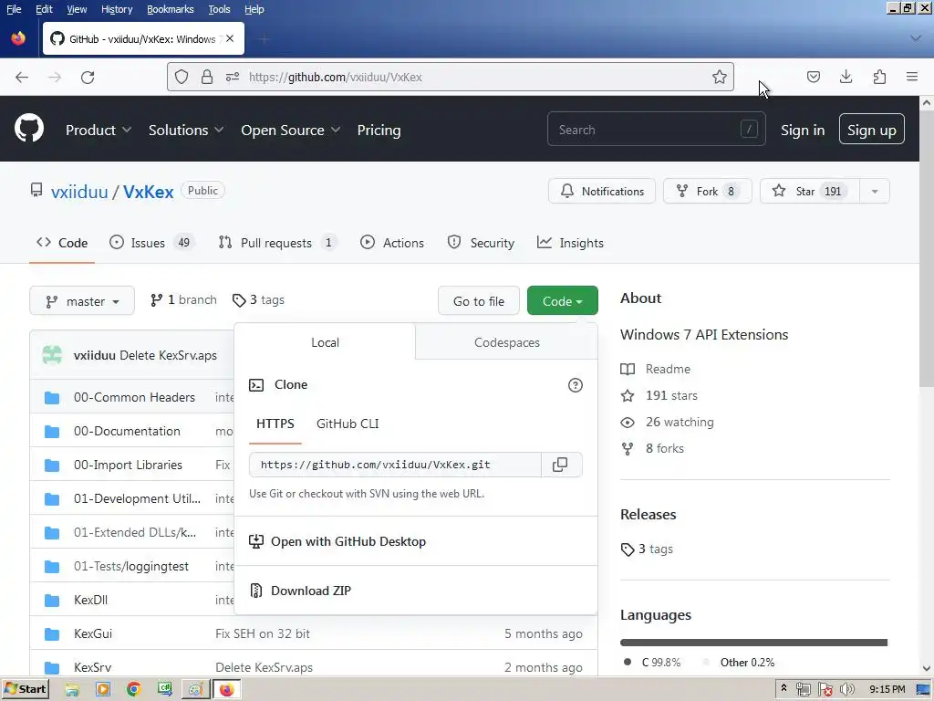Click the Pricing link
The image size is (934, 701).
379,130
